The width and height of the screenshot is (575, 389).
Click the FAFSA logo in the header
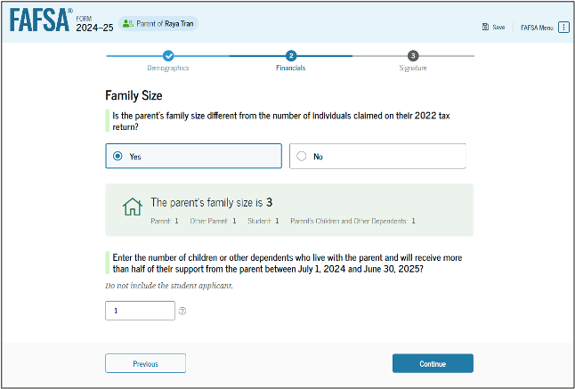pos(41,20)
